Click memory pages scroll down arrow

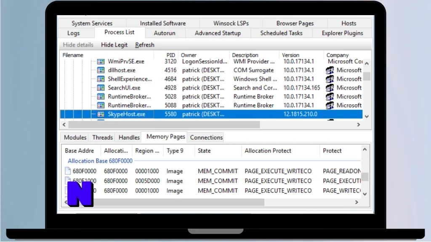(365, 194)
